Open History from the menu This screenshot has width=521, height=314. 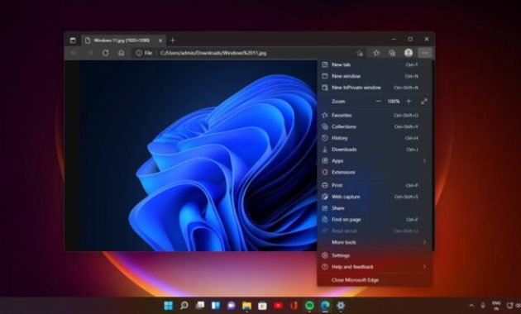375,138
